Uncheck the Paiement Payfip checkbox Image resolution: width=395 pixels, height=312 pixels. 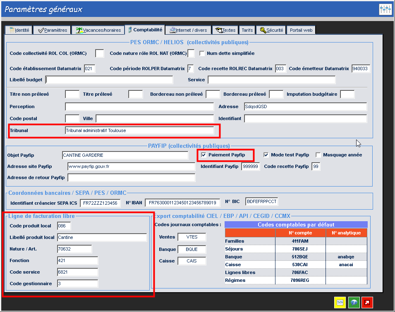coord(203,155)
